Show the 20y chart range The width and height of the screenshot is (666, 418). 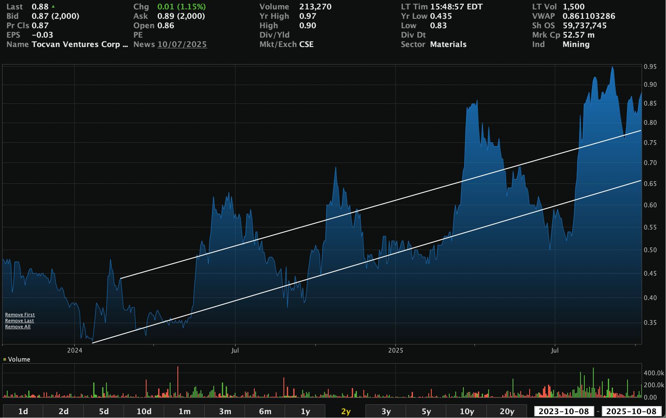[507, 411]
